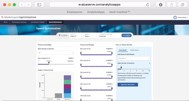This screenshot has height=101, width=189.
Task: Select the Spend Optimisation tab
Action: coord(55,22)
